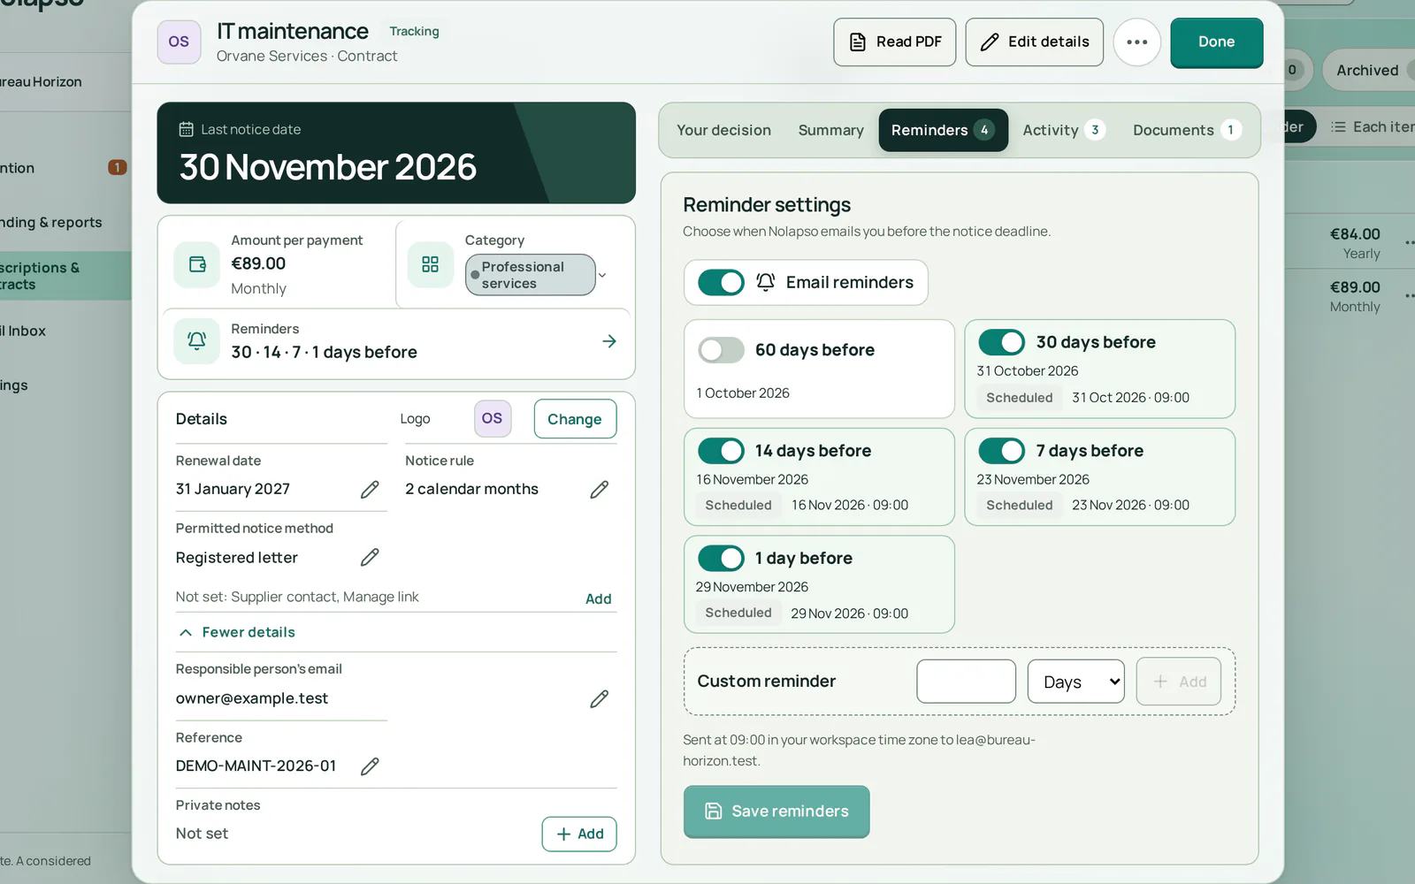
Task: Click the OS logo thumbnail in Details
Action: tap(493, 419)
